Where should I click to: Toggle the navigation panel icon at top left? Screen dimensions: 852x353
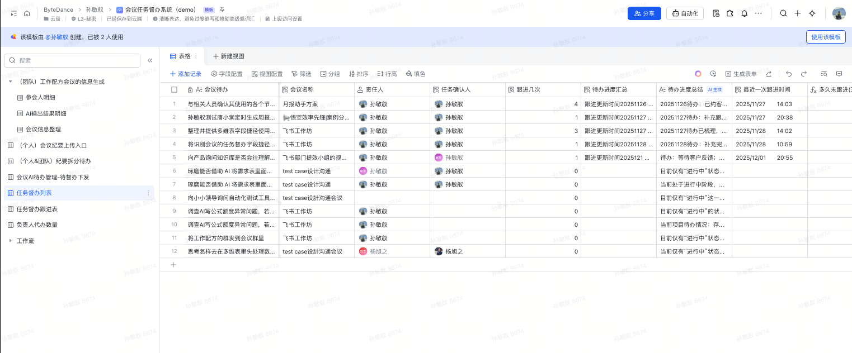coord(13,13)
